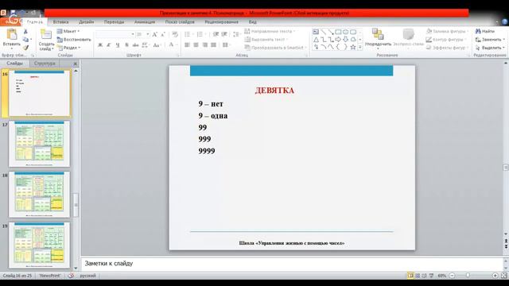
Task: Click the Format Painter brush icon
Action: click(x=25, y=48)
